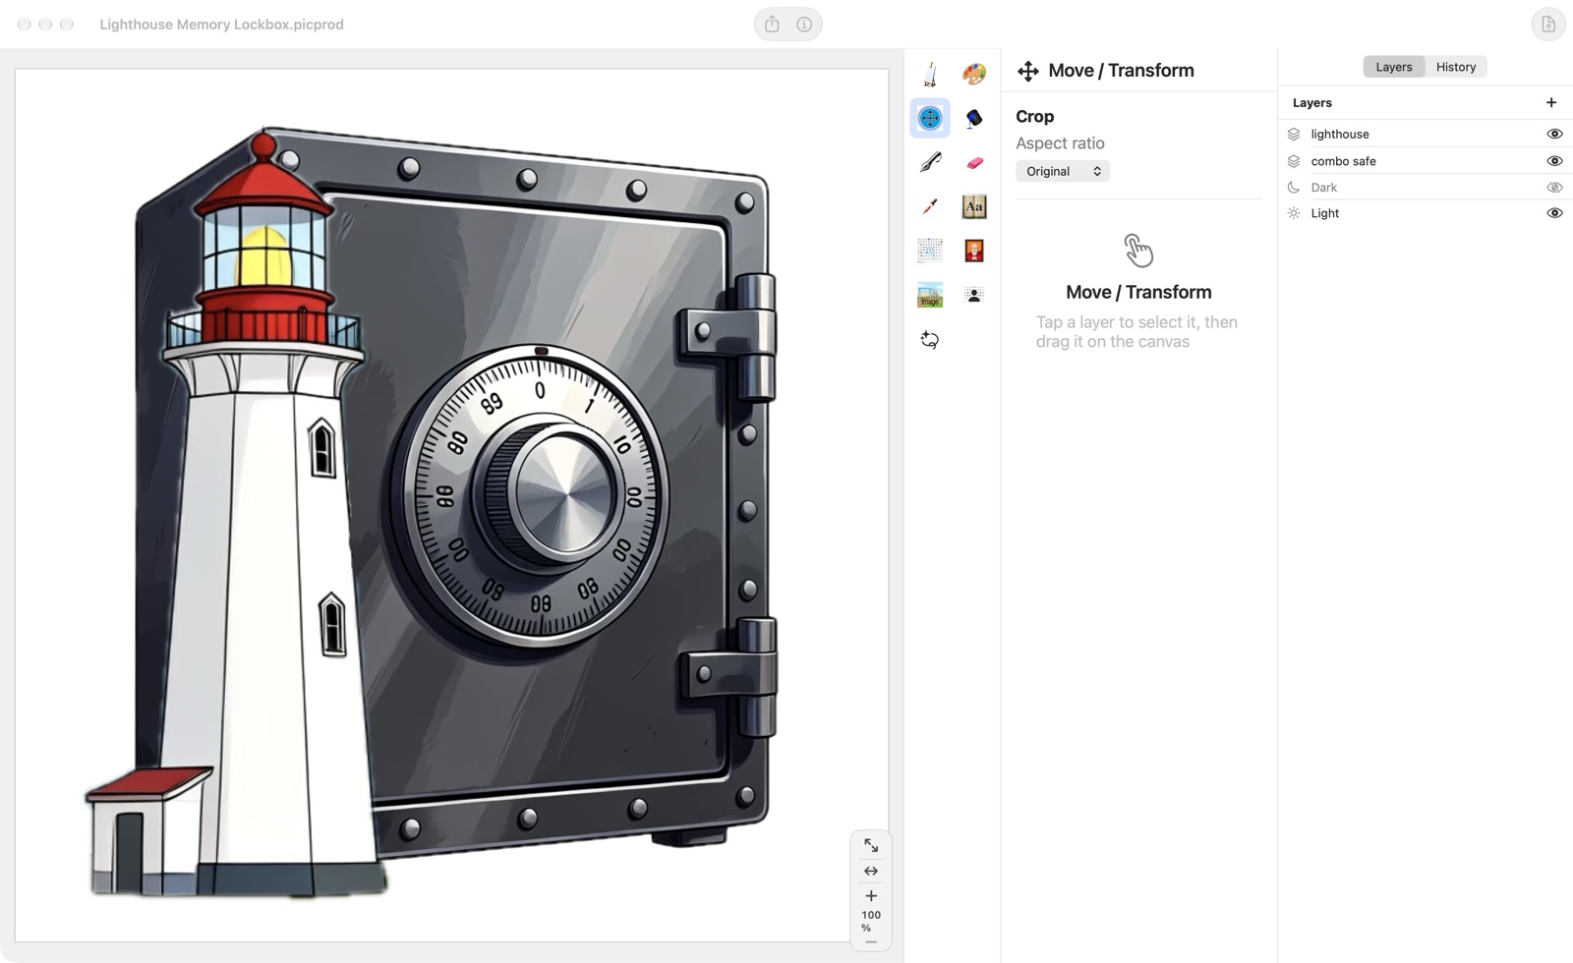
Task: Hide the lighthouse layer
Action: point(1554,134)
